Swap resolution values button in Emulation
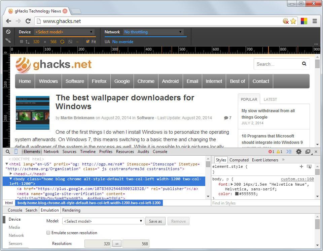The image size is (323, 251). (117, 244)
